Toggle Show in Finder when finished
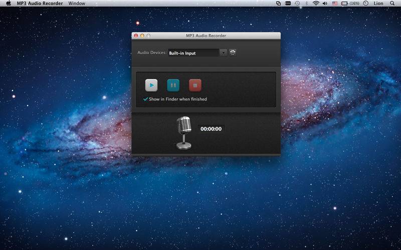This screenshot has width=401, height=250. point(175,99)
